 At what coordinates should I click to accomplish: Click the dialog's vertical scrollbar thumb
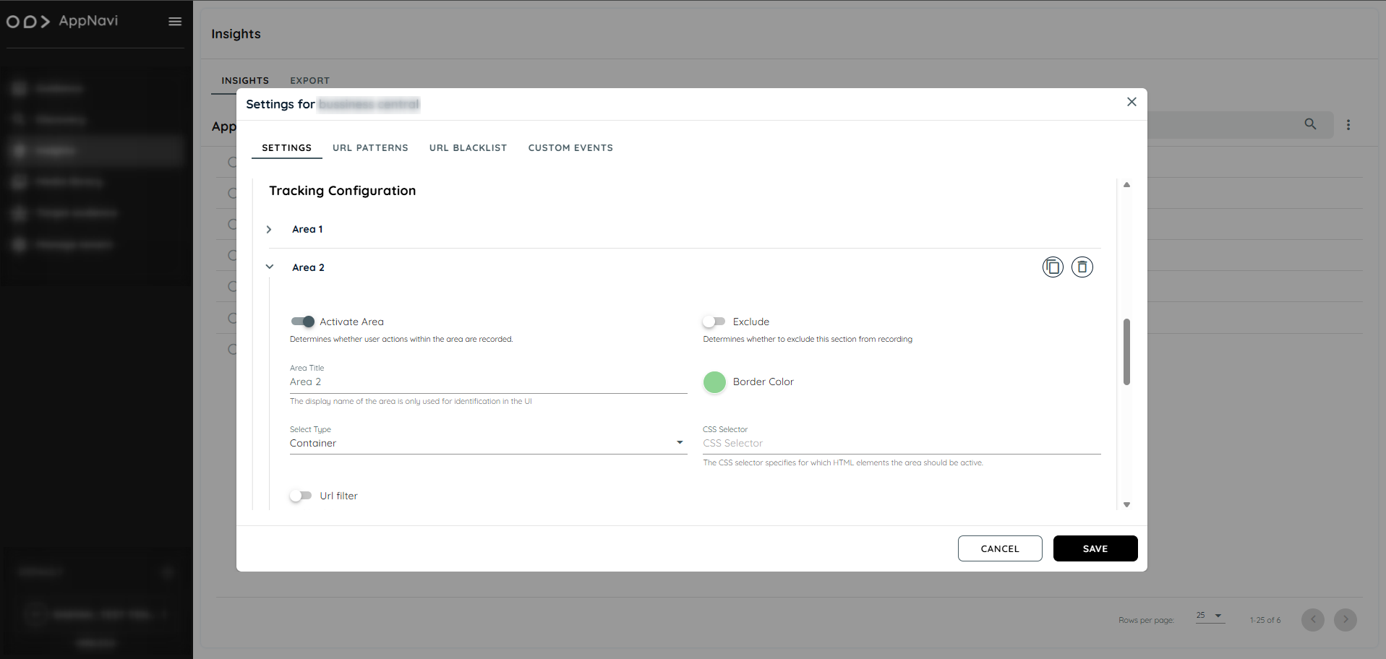[1126, 352]
